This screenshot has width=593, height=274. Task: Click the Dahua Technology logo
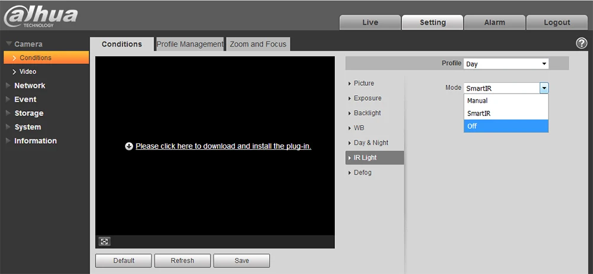[40, 17]
